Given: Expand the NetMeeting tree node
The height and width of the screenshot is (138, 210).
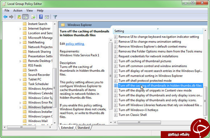Looking at the screenshot, I should click(20, 43).
